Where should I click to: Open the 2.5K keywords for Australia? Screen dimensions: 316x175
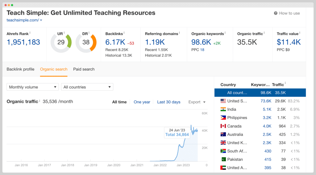coord(267,134)
